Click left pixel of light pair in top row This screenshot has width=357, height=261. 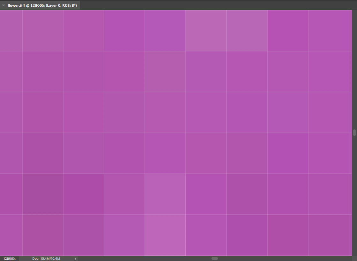(206, 31)
